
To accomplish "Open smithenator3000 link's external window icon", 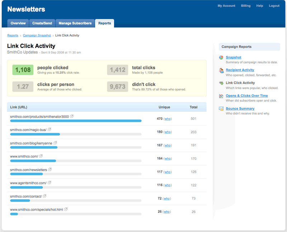I will point(72,116).
